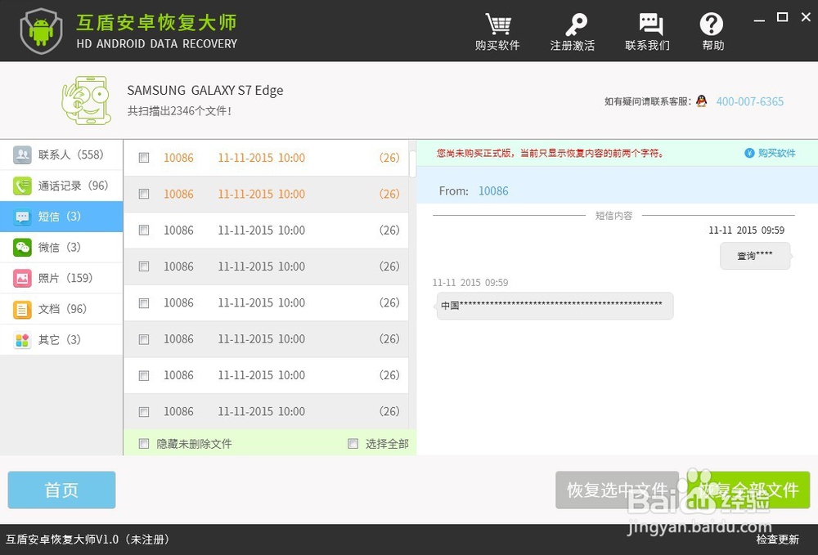
Task: Select the 其它 (3) category
Action: 61,340
